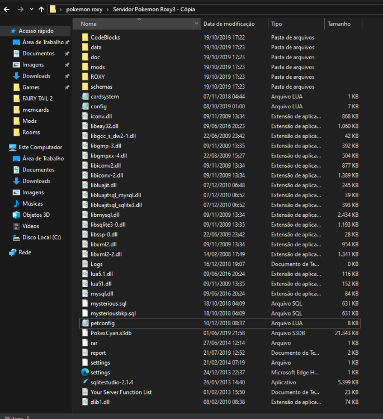Click the forward navigation arrow
383x419 pixels.
coord(21,9)
